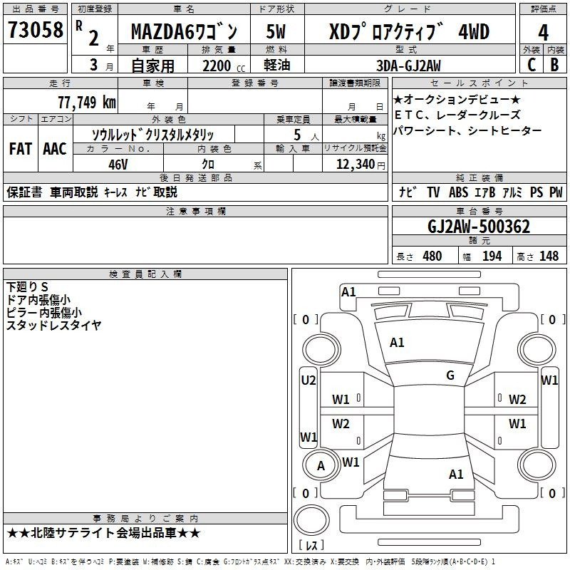
Task: Click the A1 mark above the front bumper
Action: click(348, 291)
